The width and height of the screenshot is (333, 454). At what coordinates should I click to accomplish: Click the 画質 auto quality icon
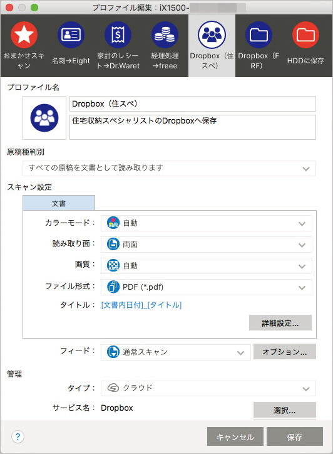(x=113, y=265)
